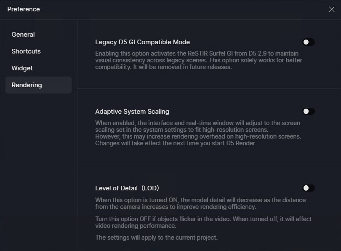Click the 'When enabled, the interface' description
The height and width of the screenshot is (251, 341).
coord(198,126)
